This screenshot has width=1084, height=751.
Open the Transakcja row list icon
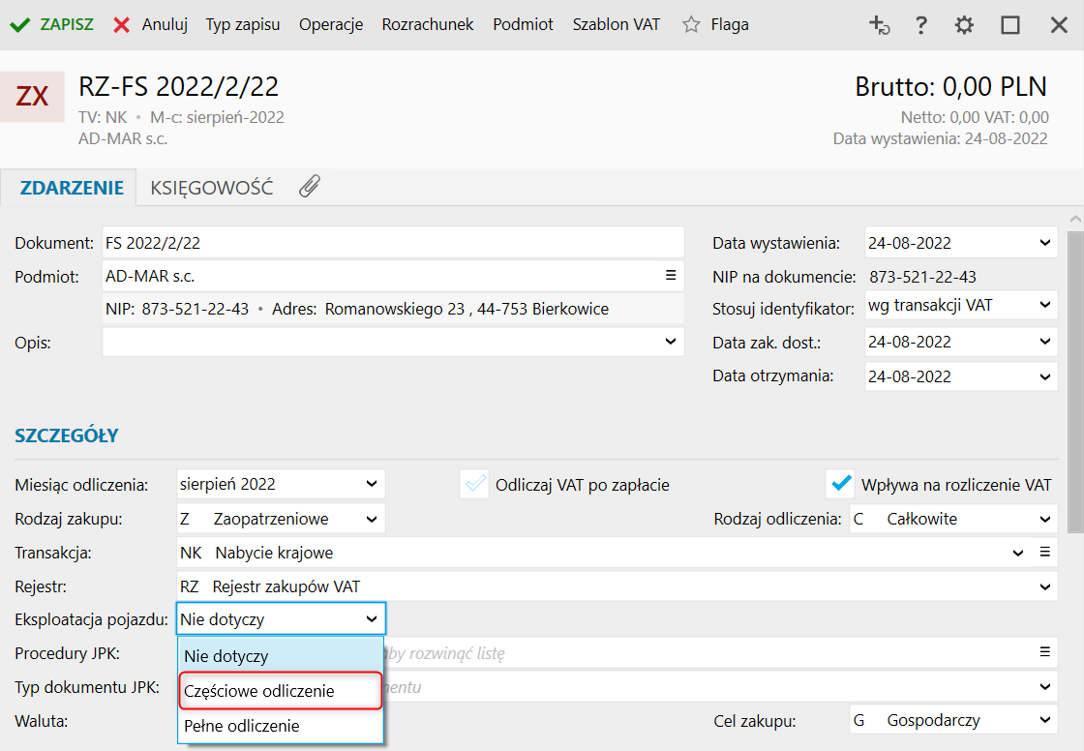1045,553
